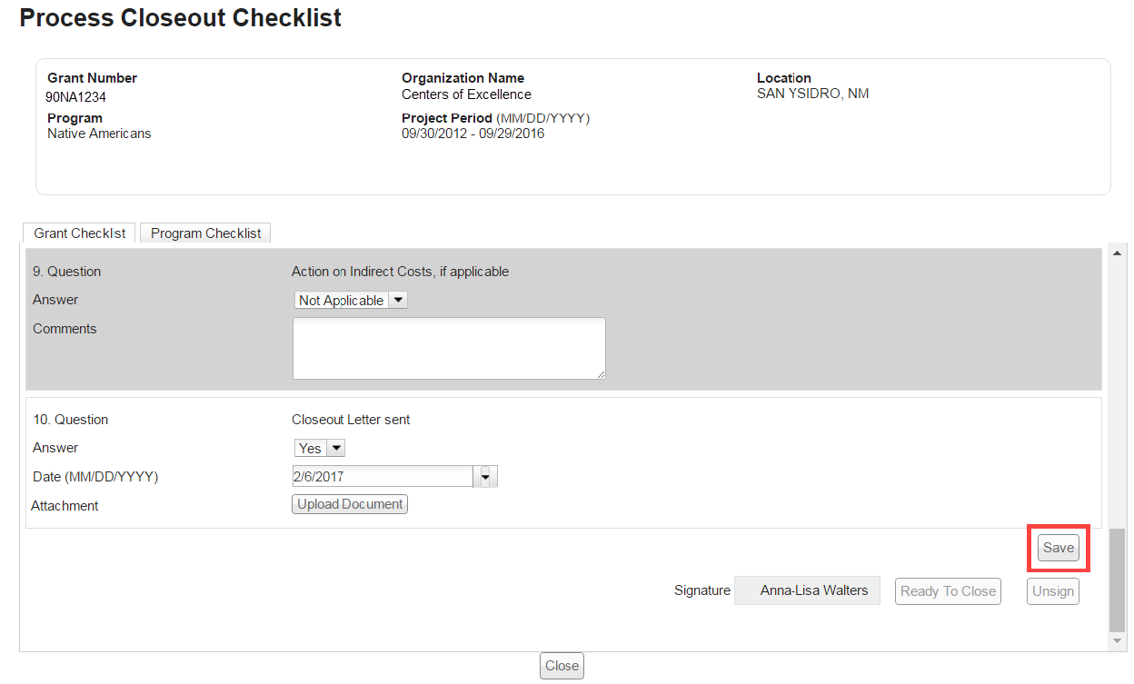Click the Anna-Lisa Walters signature field

[x=807, y=591]
